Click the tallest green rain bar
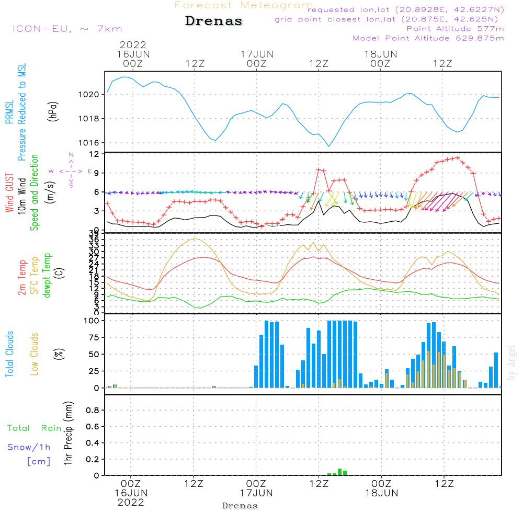 point(339,472)
